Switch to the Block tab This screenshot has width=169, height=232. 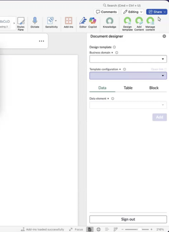(154, 88)
